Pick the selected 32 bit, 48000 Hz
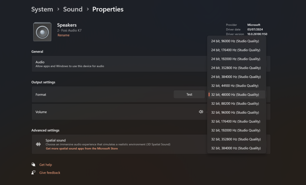This screenshot has width=306, height=185. tap(235, 95)
